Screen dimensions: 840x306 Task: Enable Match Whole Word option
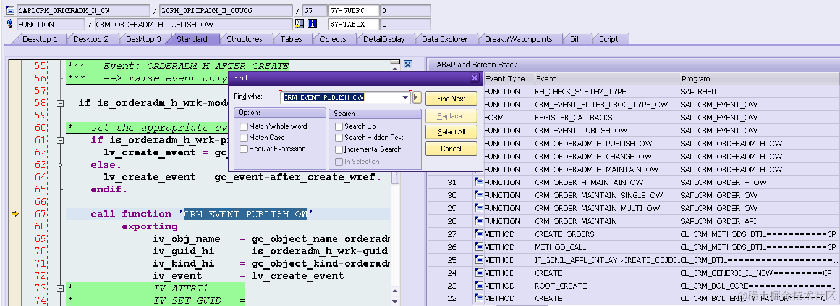click(244, 126)
